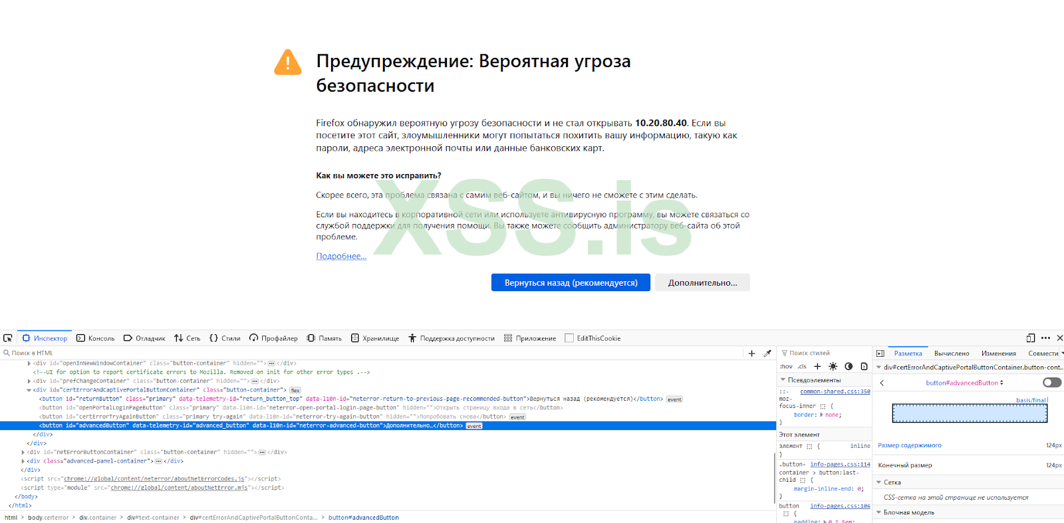
Task: Switch to the Консоль tab
Action: (96, 338)
